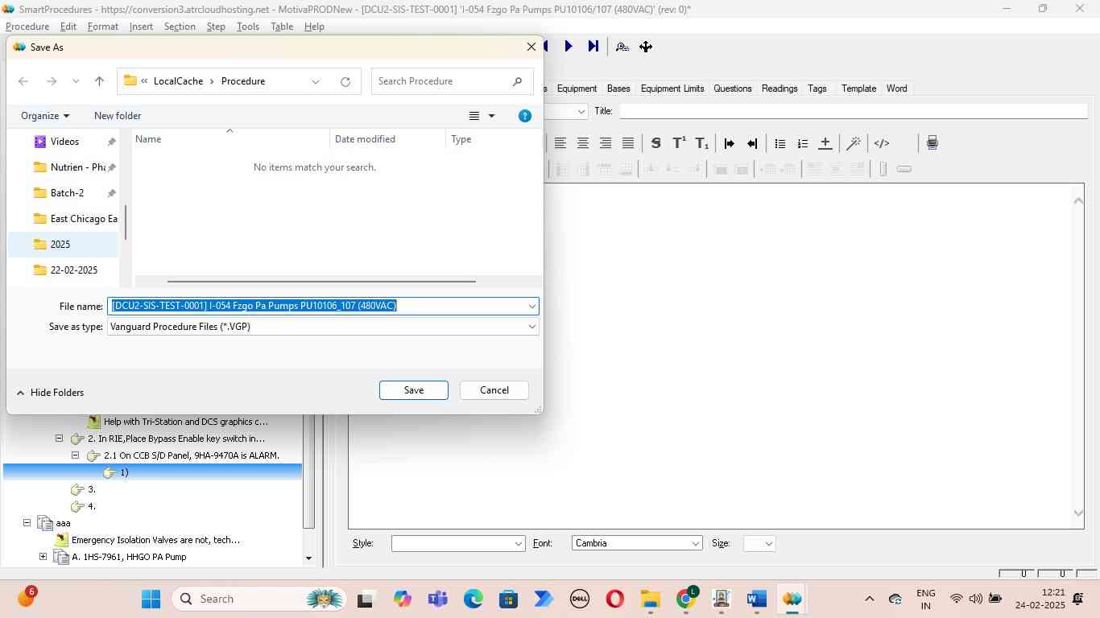
Task: Click the four-arrow move icon
Action: [646, 47]
